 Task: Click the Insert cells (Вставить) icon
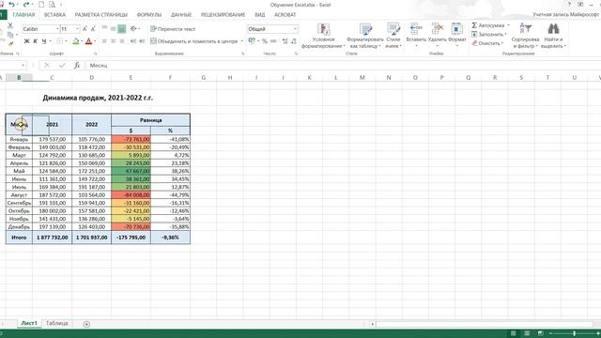[x=415, y=29]
